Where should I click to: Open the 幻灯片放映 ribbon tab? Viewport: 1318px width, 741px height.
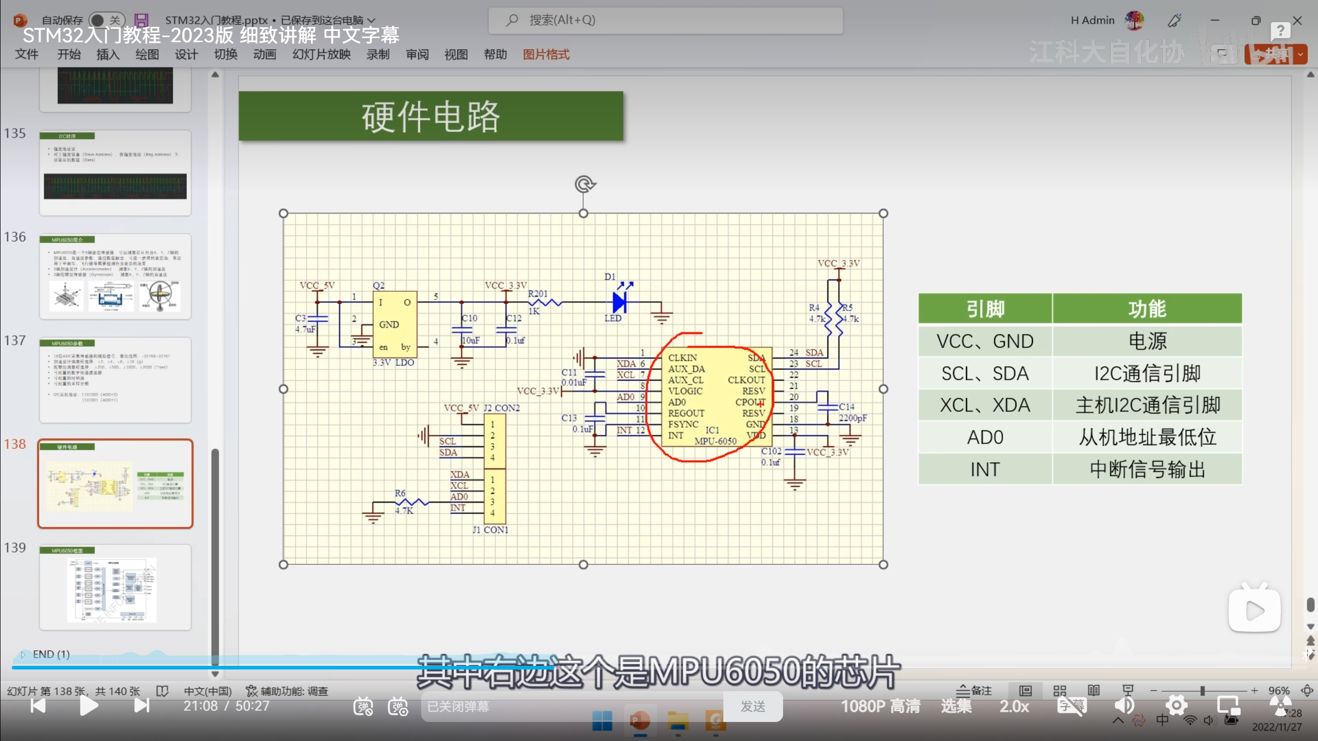[x=321, y=55]
